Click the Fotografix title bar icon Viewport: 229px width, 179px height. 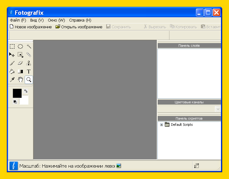pyautogui.click(x=11, y=13)
